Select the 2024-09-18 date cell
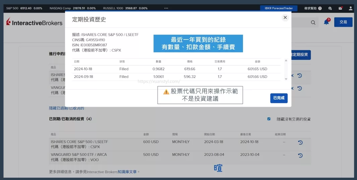This screenshot has height=180, width=357. pyautogui.click(x=83, y=77)
